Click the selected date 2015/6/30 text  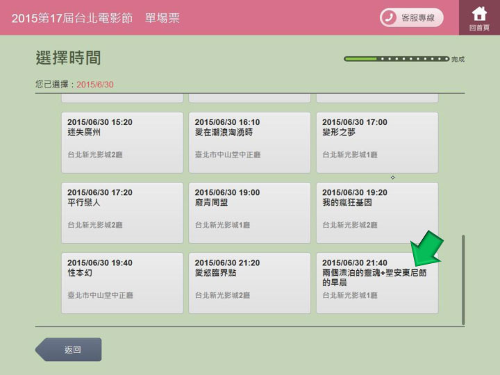(95, 85)
